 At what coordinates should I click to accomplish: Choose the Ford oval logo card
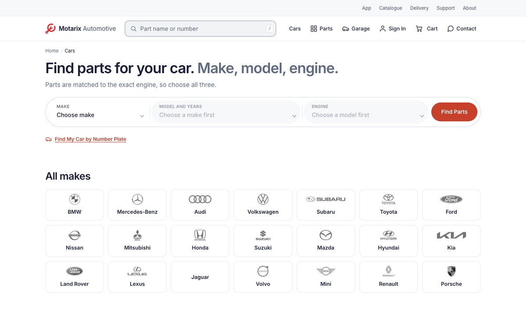451,205
